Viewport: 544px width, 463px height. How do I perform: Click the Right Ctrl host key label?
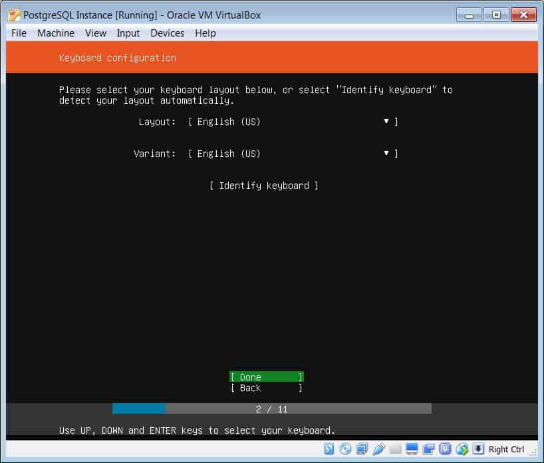click(506, 450)
